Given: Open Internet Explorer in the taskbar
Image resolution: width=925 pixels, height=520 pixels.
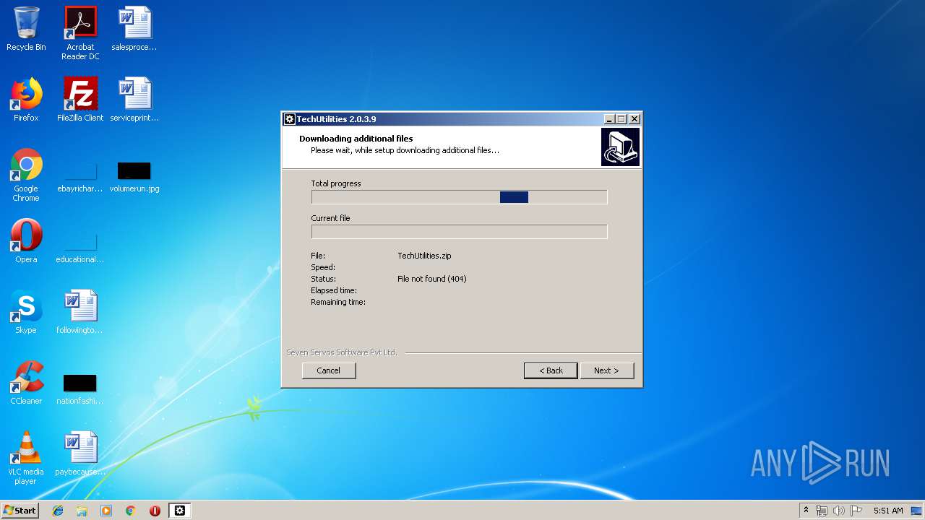Looking at the screenshot, I should 58,511.
